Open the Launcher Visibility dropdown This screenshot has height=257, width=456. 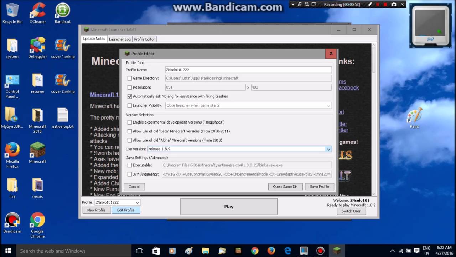pos(248,105)
